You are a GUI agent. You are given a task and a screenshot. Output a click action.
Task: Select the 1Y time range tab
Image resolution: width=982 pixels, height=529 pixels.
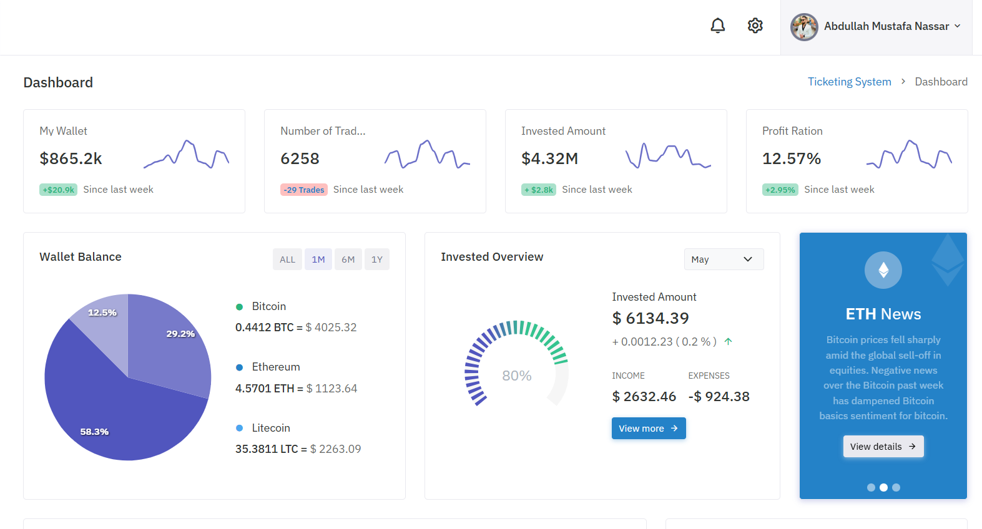pos(377,260)
